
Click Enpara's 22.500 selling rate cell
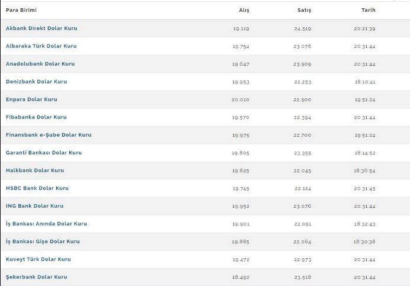point(302,99)
